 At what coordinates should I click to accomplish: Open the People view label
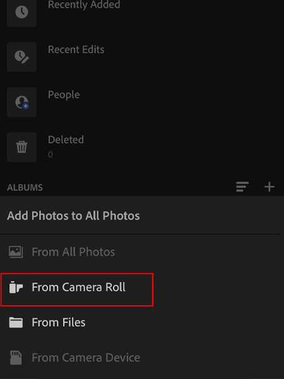click(64, 95)
